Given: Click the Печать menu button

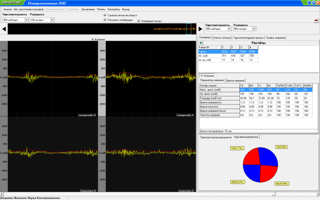Looking at the screenshot, I should click(x=101, y=9).
